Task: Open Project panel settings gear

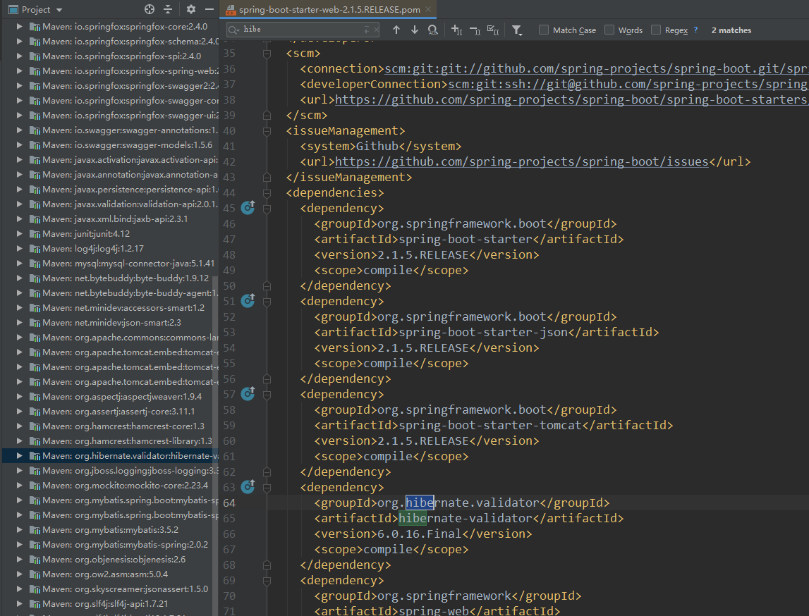Action: point(191,9)
